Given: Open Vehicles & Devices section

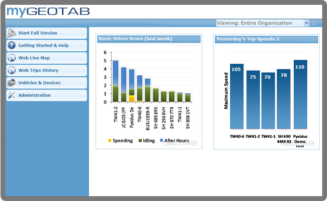Looking at the screenshot, I should click(39, 83).
